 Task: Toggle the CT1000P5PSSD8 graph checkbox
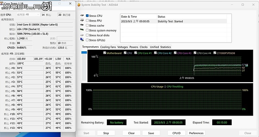pyautogui.click(x=215, y=53)
